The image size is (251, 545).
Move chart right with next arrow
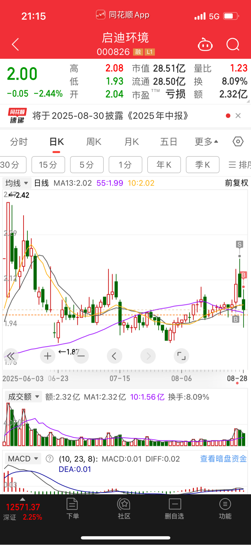tap(148, 356)
